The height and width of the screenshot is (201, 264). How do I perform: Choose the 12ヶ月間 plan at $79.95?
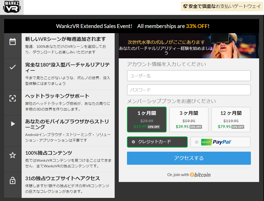(x=231, y=119)
